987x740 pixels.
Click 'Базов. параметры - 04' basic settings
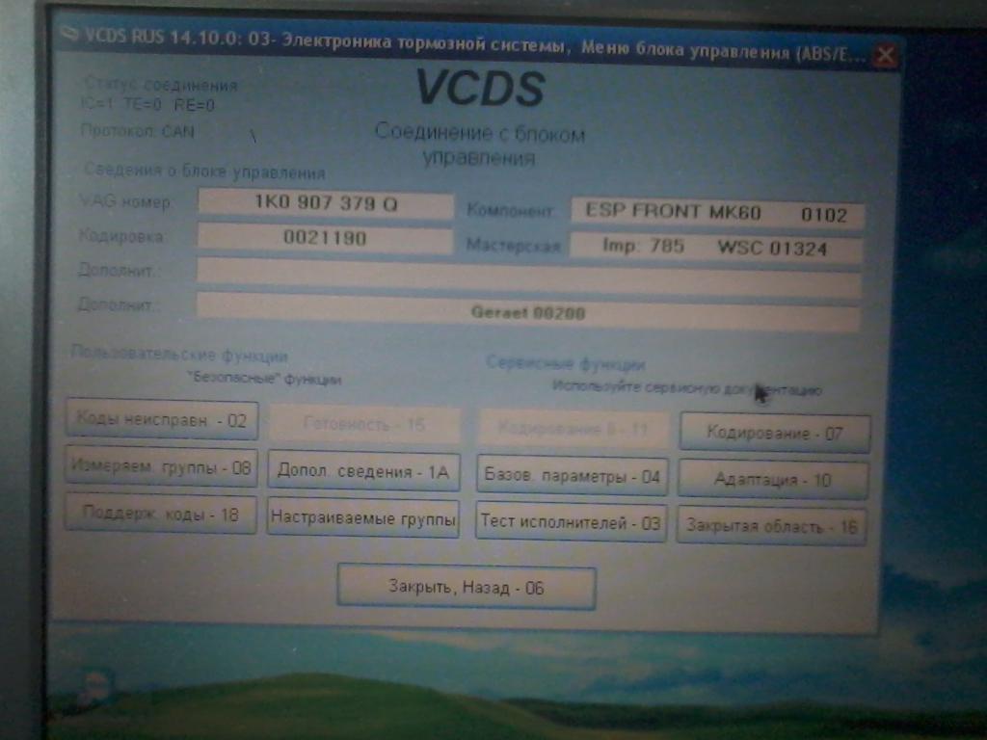click(572, 476)
